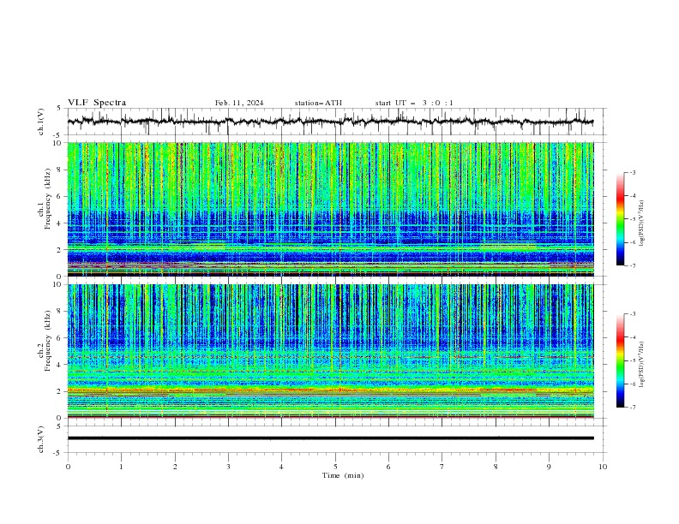Select the 'Feb. 11, 2024' date text
Image resolution: width=679 pixels, height=524 pixels.
239,103
